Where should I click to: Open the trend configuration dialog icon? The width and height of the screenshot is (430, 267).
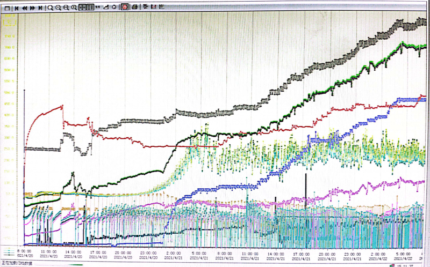7,8
